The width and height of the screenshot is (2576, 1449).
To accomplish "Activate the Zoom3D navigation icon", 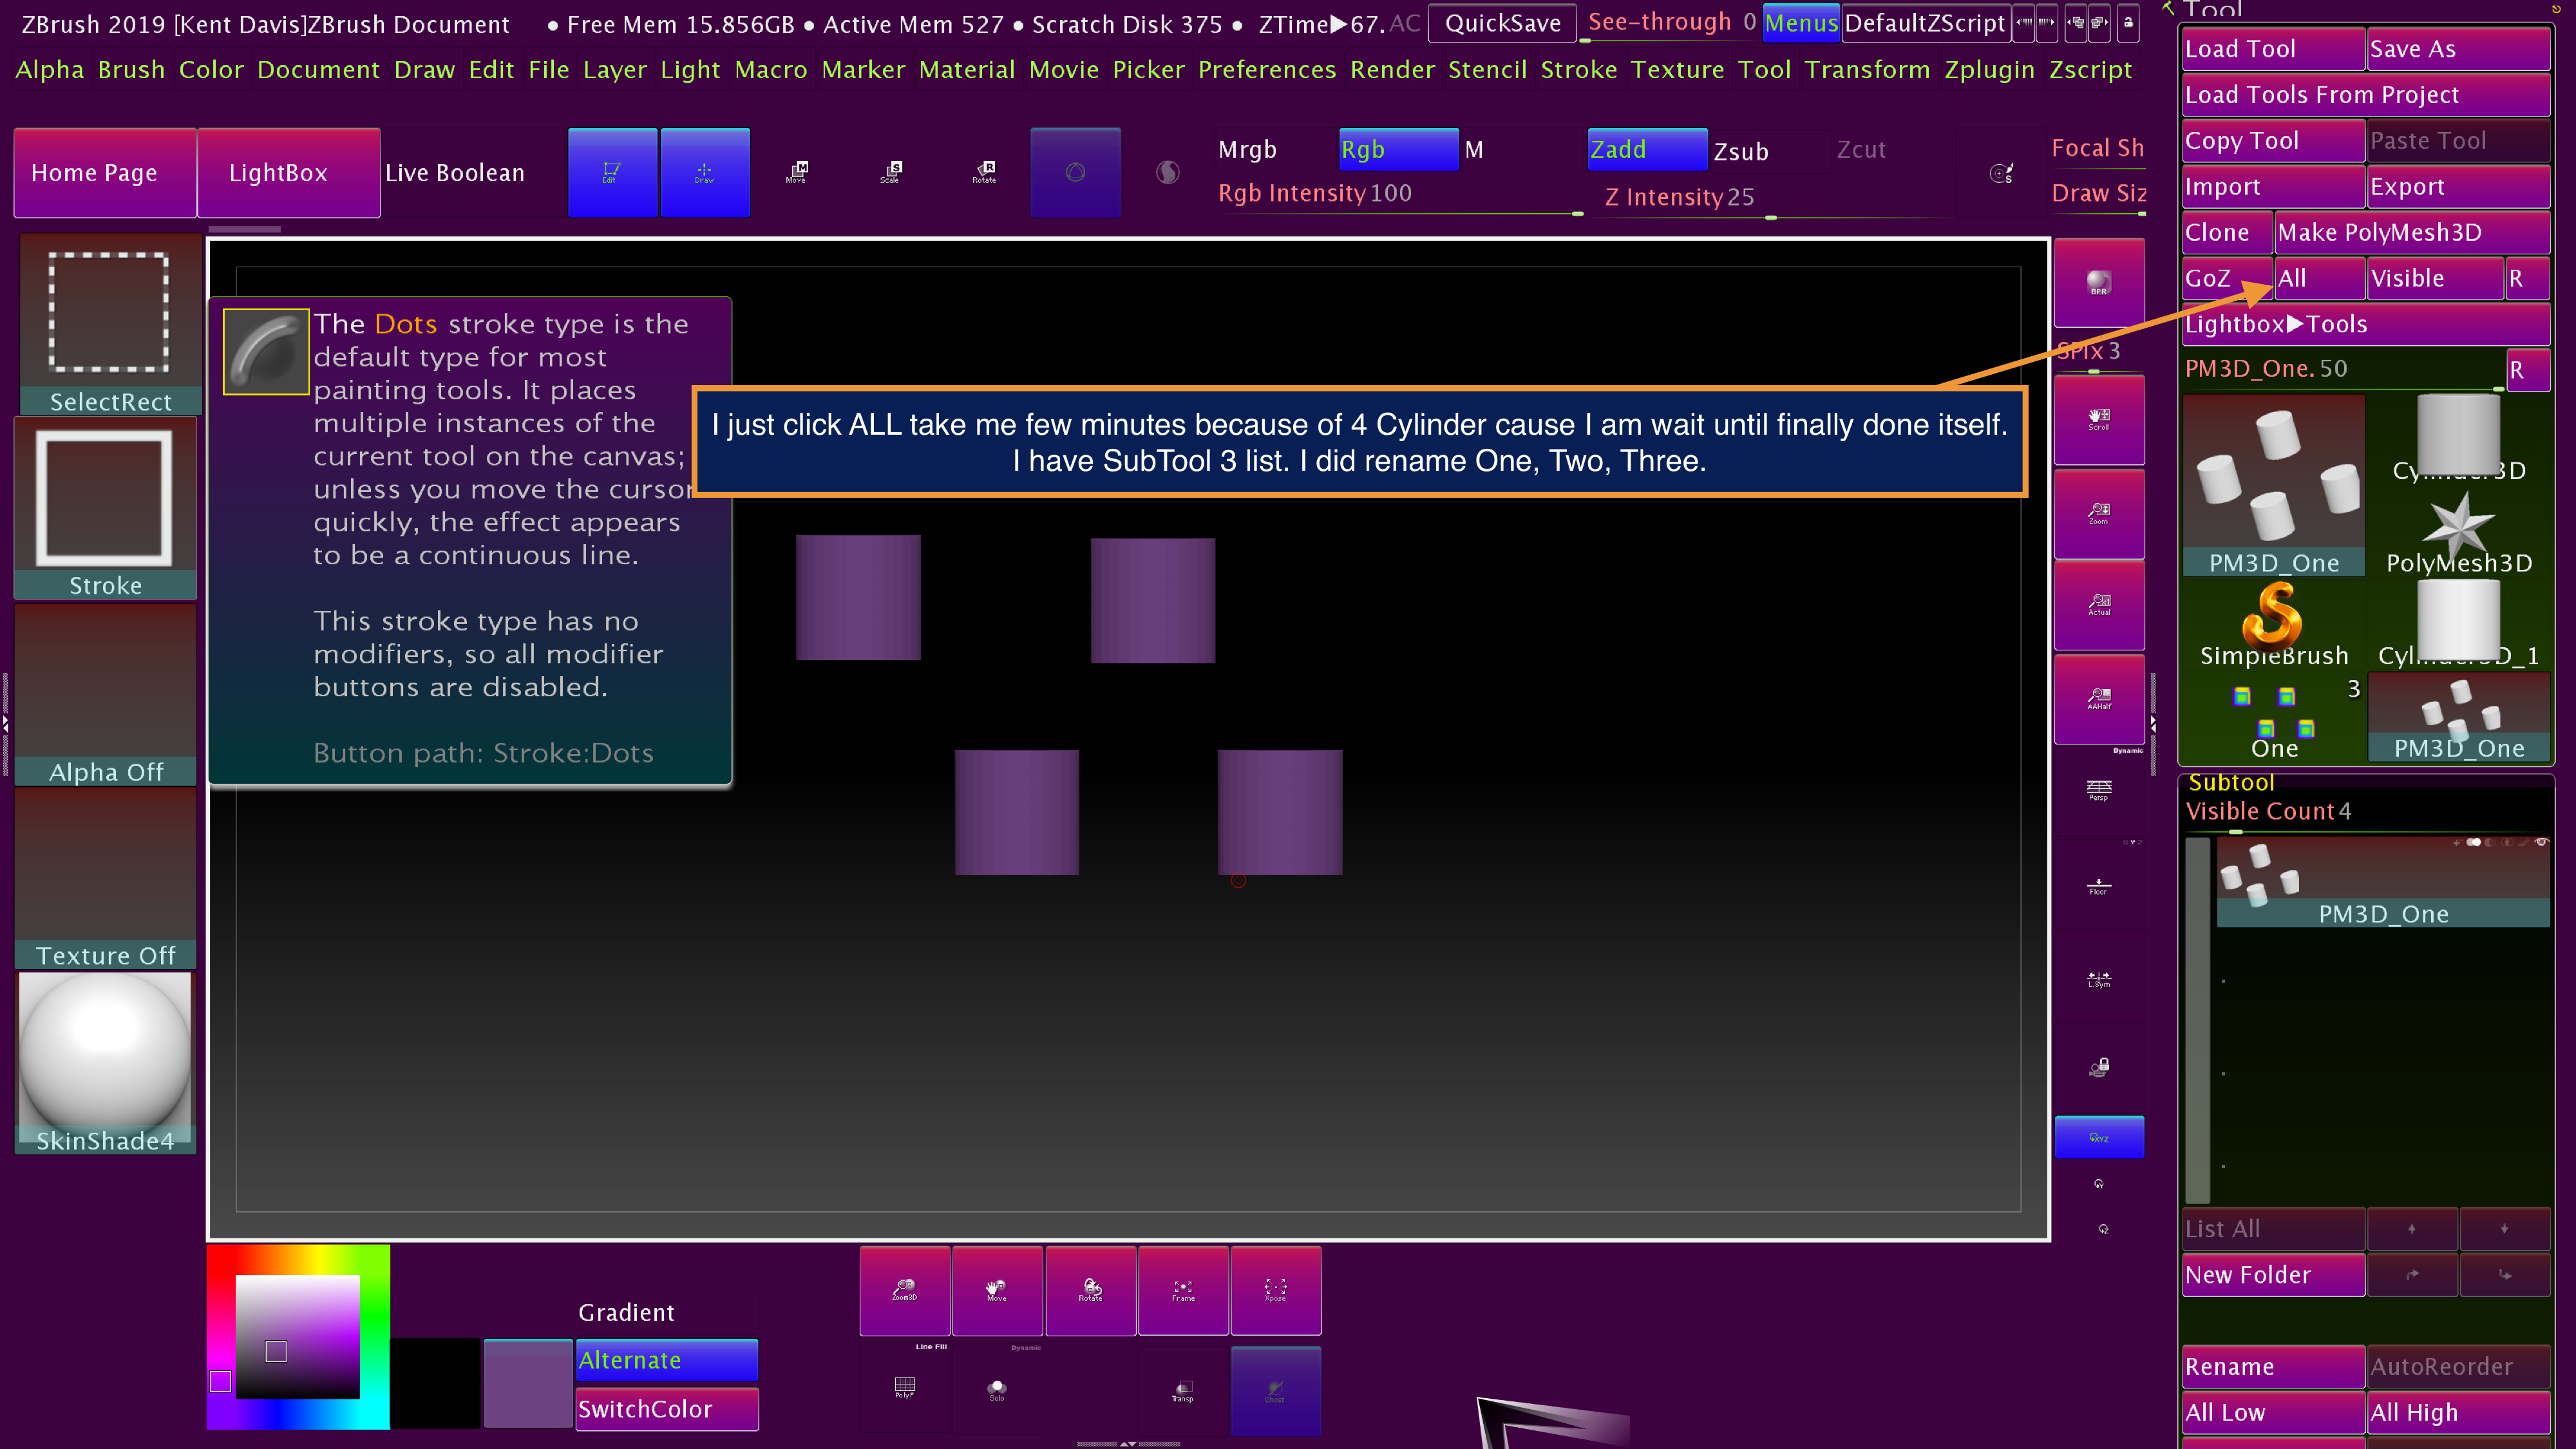I will tap(904, 1290).
